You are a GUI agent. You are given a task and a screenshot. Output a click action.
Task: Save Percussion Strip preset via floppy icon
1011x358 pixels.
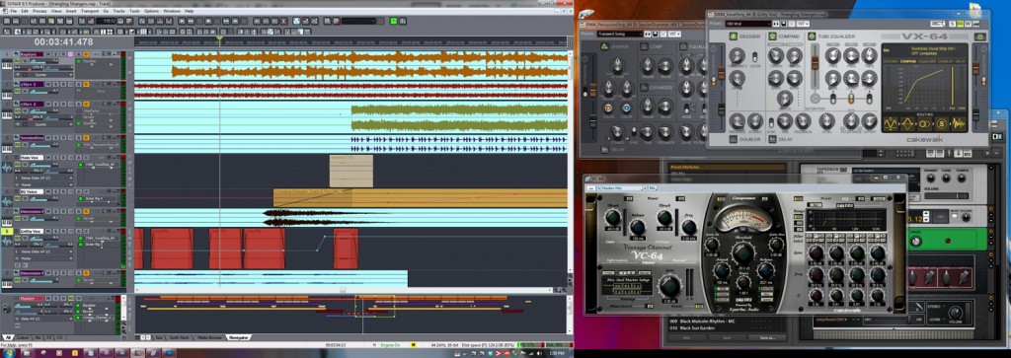tap(656, 35)
